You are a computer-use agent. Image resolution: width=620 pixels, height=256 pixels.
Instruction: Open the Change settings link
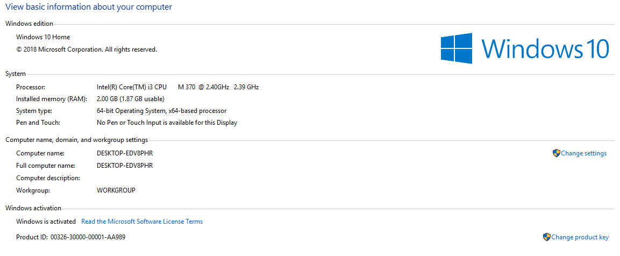click(583, 153)
